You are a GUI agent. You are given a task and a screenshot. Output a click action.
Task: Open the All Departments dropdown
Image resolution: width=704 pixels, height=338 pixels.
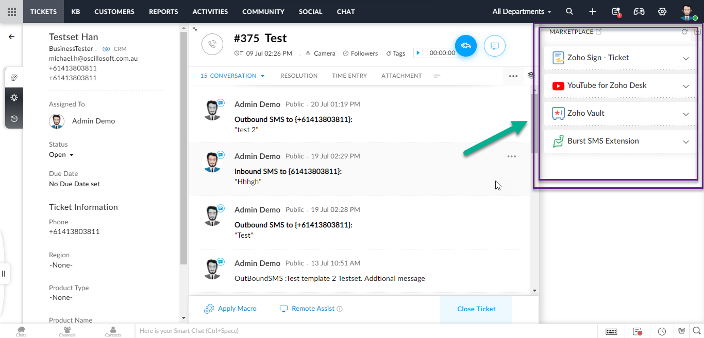pos(522,11)
